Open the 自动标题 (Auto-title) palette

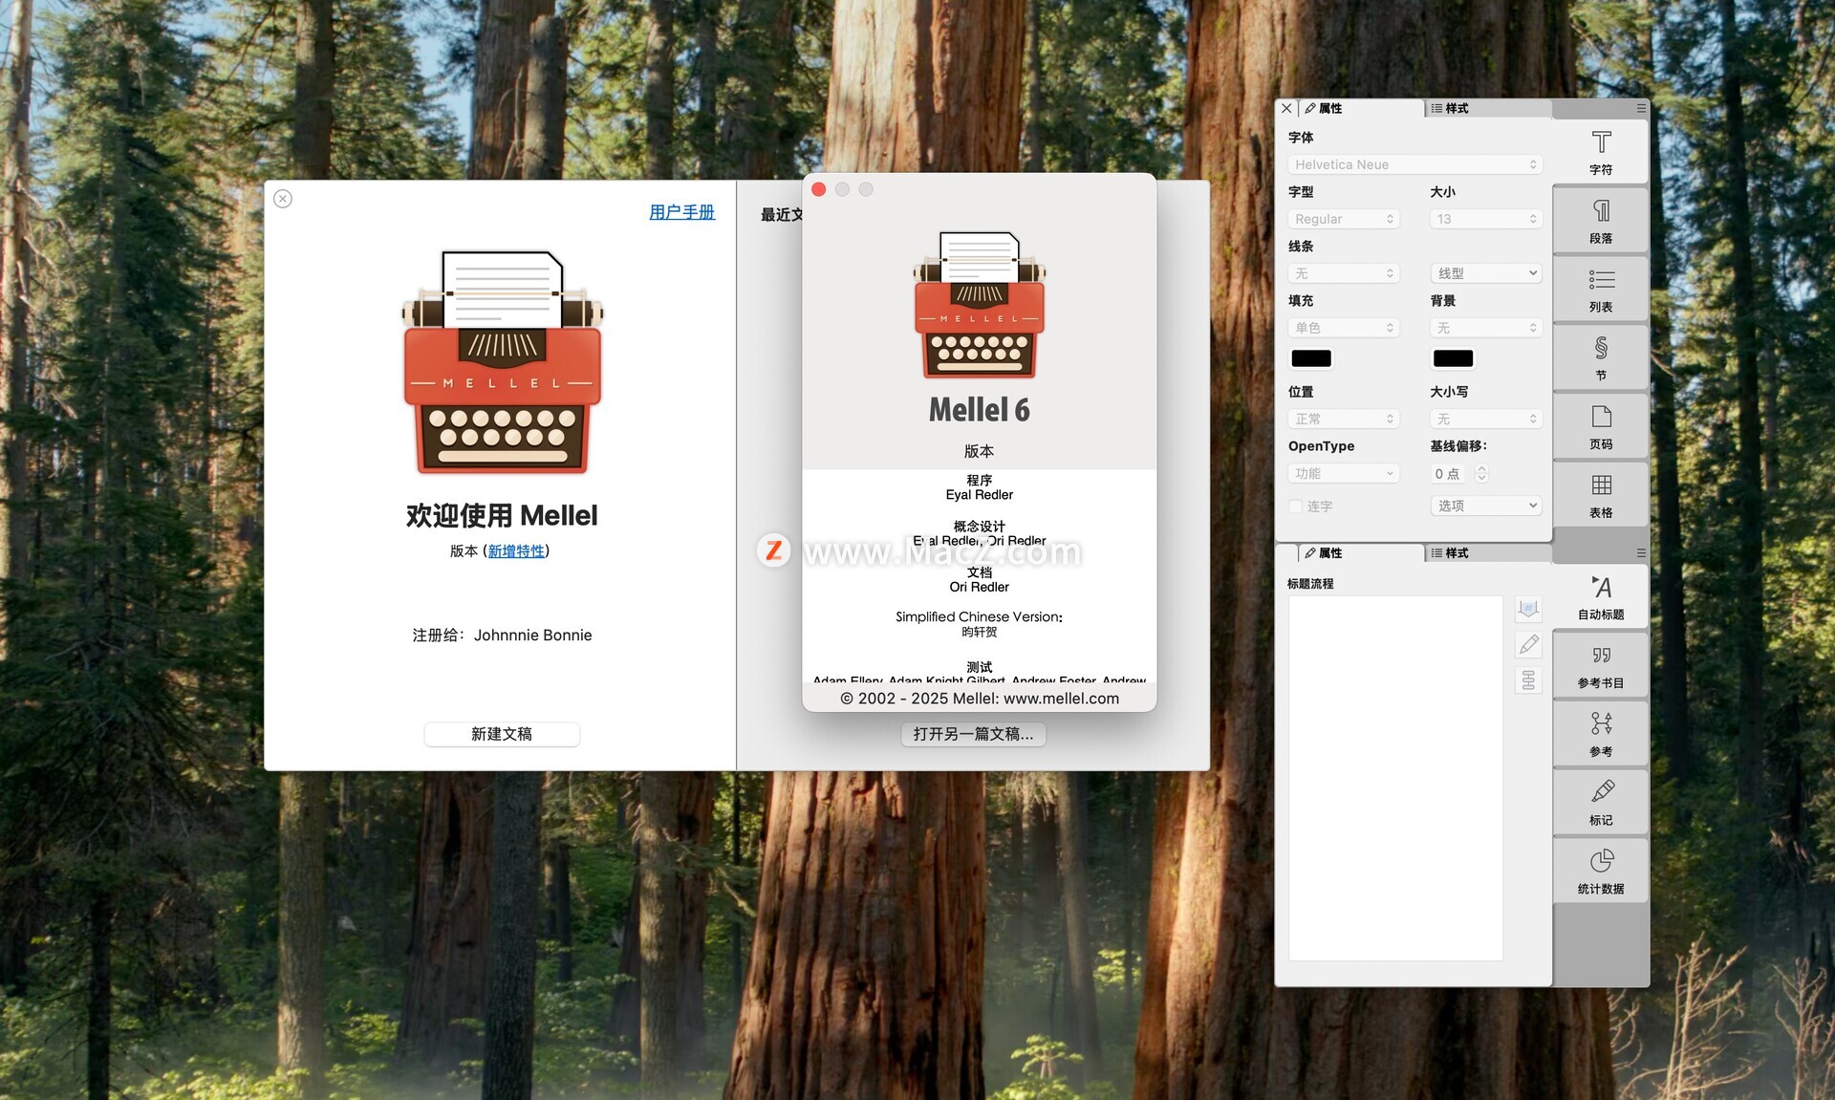coord(1601,597)
